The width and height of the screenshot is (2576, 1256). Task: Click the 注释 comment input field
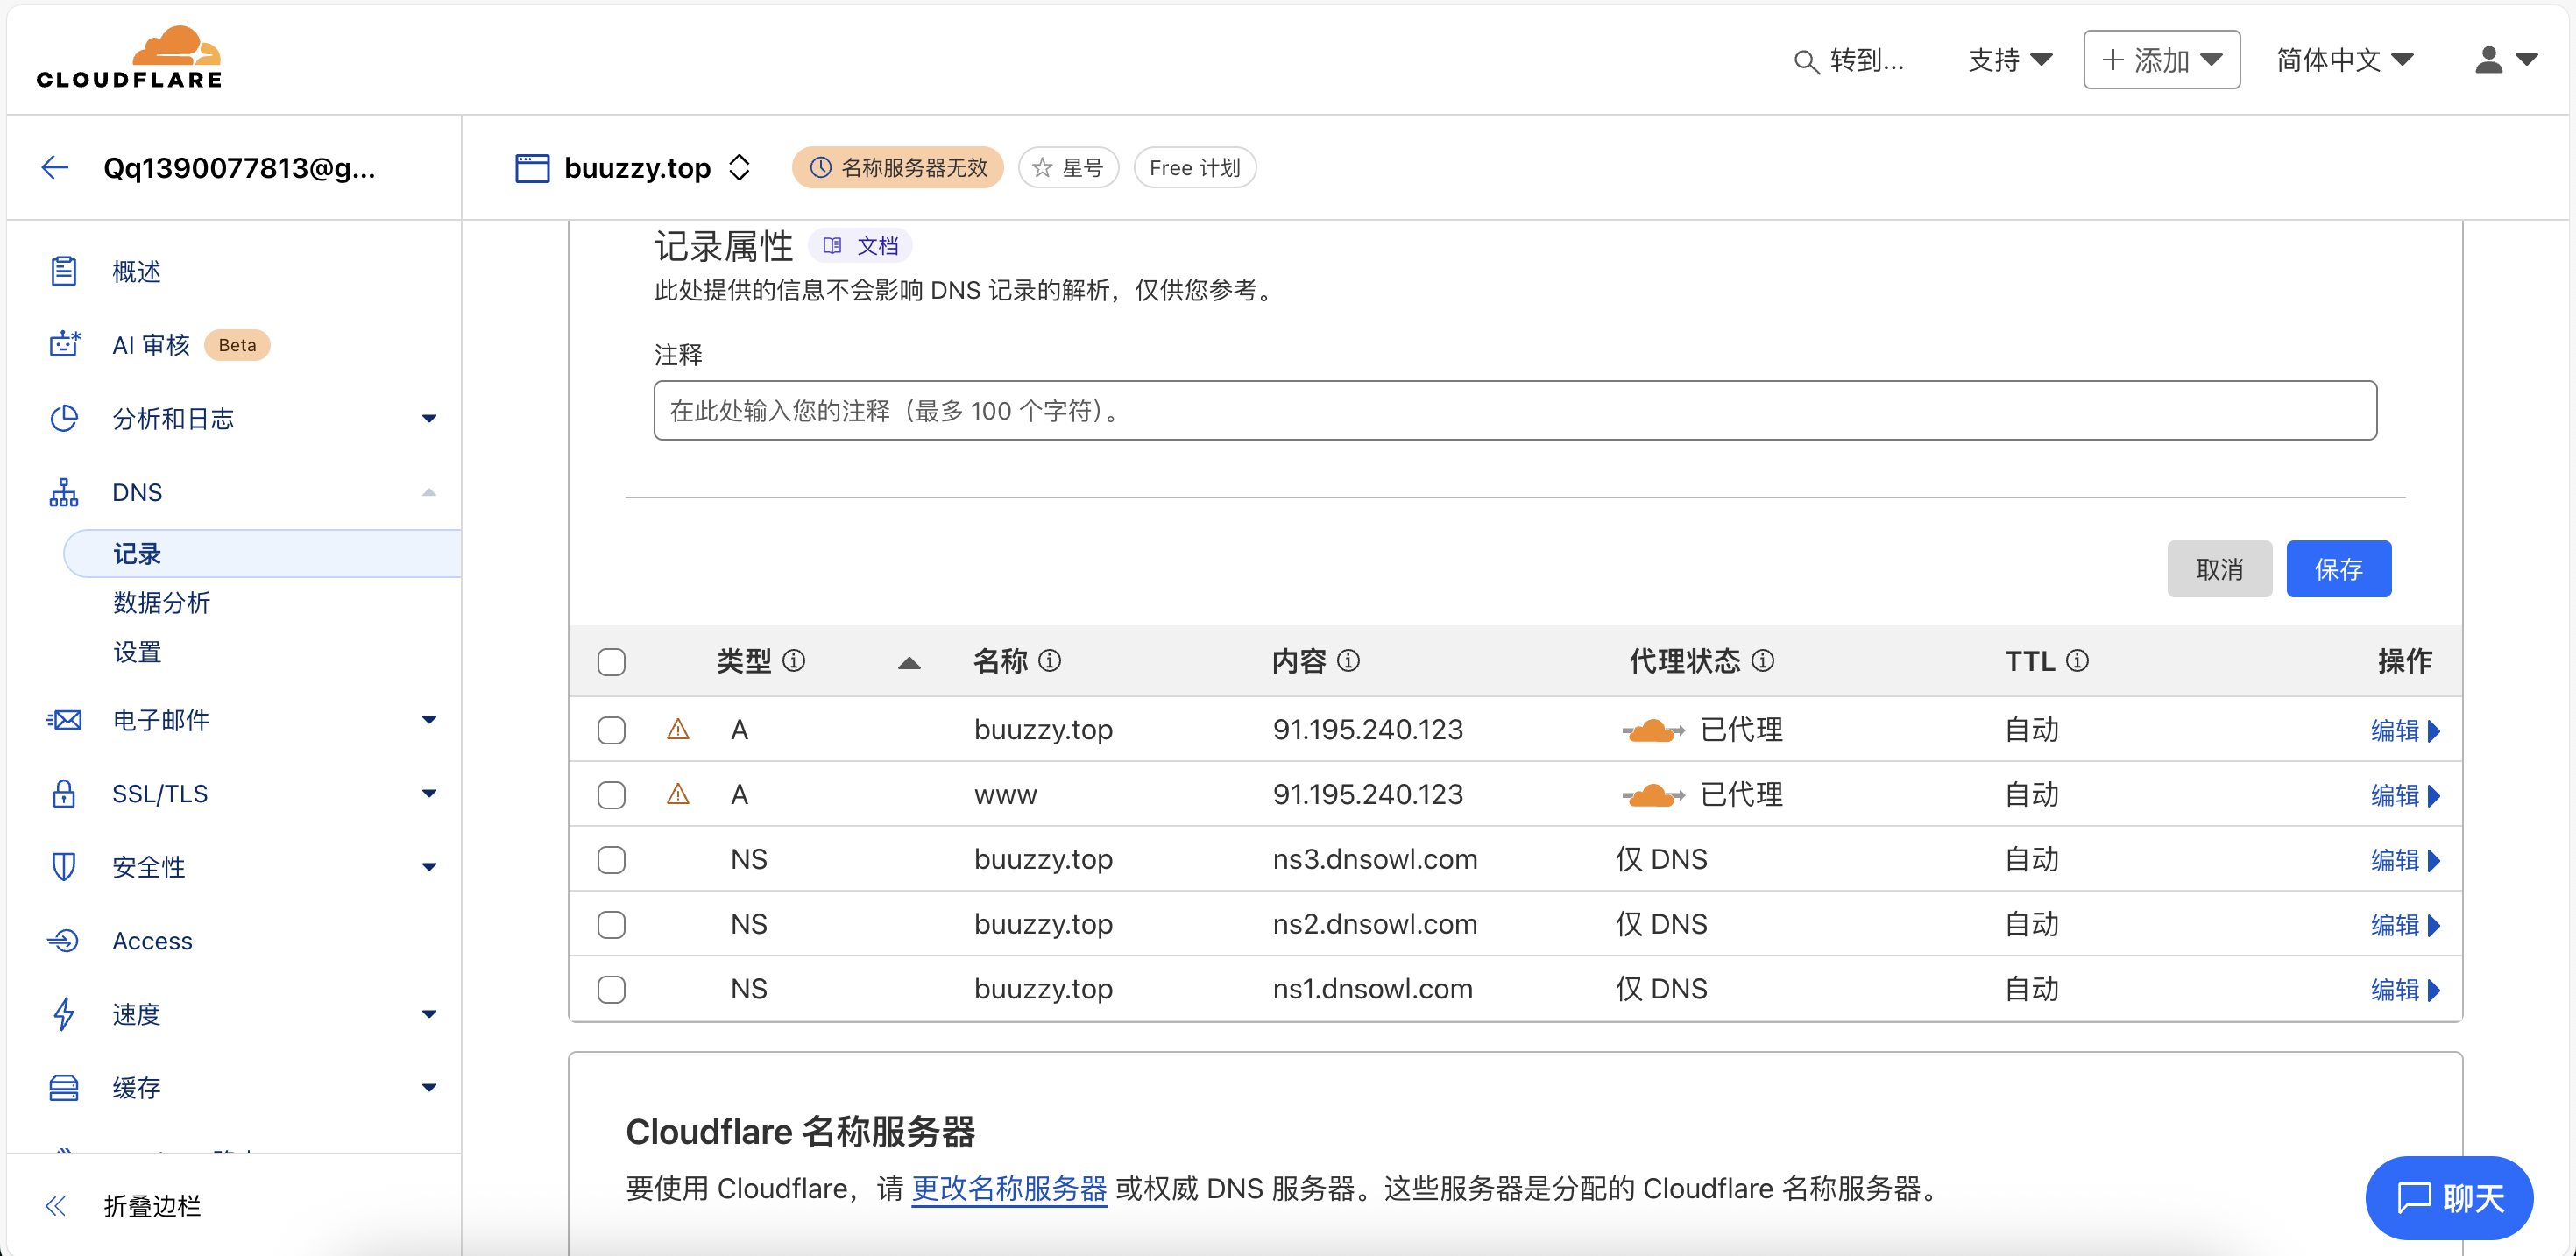coord(1515,410)
